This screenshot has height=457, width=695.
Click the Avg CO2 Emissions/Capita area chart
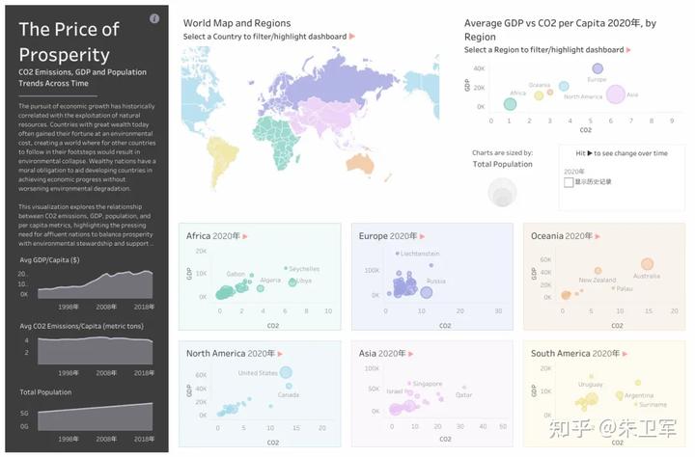(96, 351)
